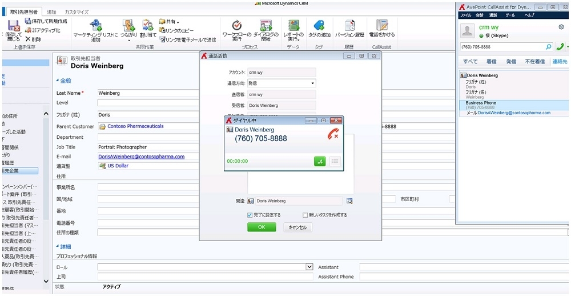Select the 発信 tab in CallAssist
The height and width of the screenshot is (296, 571).
pos(511,62)
